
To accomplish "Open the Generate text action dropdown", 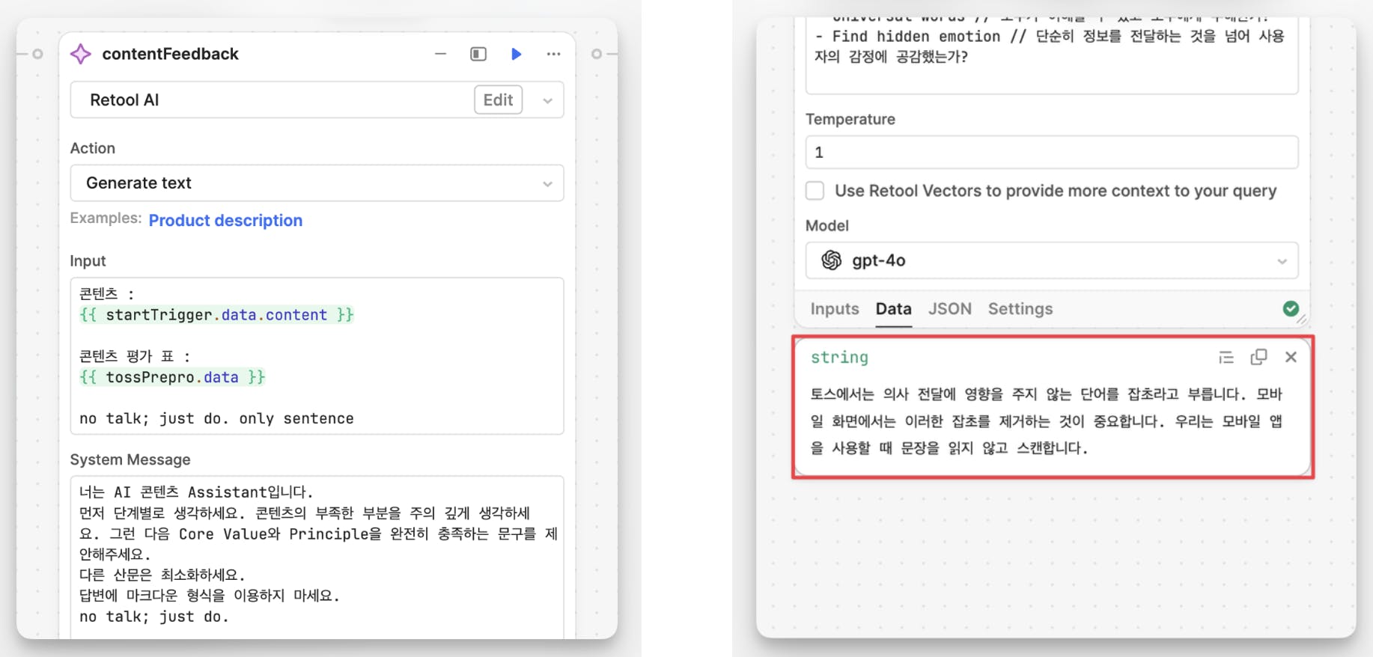I will click(317, 183).
